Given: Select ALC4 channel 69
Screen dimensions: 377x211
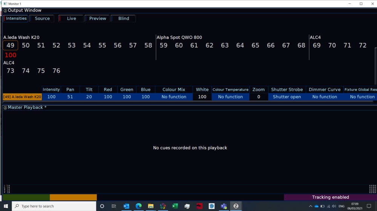Looking at the screenshot, I should [x=317, y=45].
